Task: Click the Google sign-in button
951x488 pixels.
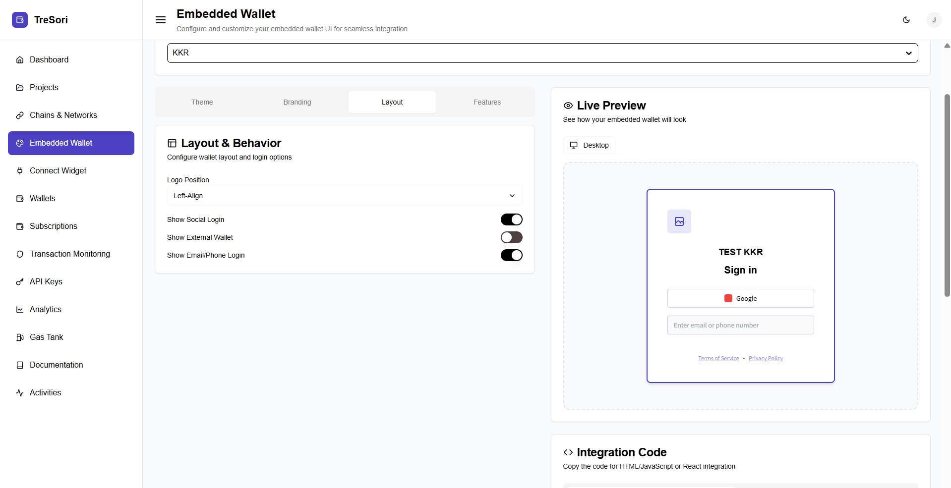Action: point(740,298)
